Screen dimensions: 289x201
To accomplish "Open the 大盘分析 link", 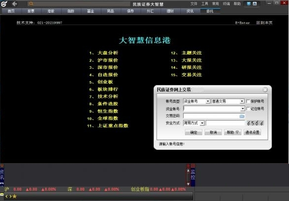I will pyautogui.click(x=108, y=53).
